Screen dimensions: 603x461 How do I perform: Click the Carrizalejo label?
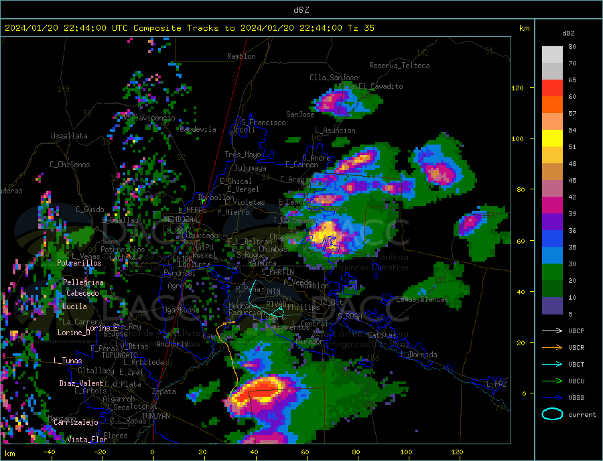76,422
